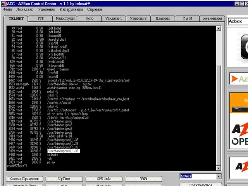Switch to the Плагины tab
This screenshot has width=248, height=186.
163,19
